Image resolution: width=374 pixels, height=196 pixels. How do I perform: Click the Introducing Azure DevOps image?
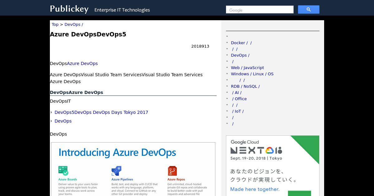pyautogui.click(x=133, y=169)
